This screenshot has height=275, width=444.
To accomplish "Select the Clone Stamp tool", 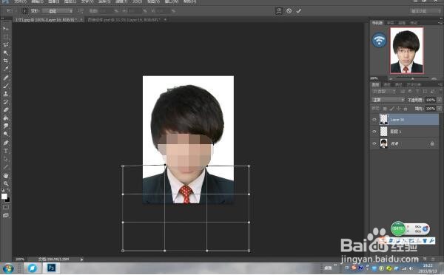I will pyautogui.click(x=6, y=94).
